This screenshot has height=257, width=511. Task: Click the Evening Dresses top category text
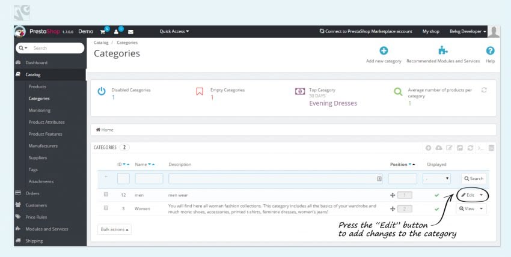coord(333,103)
